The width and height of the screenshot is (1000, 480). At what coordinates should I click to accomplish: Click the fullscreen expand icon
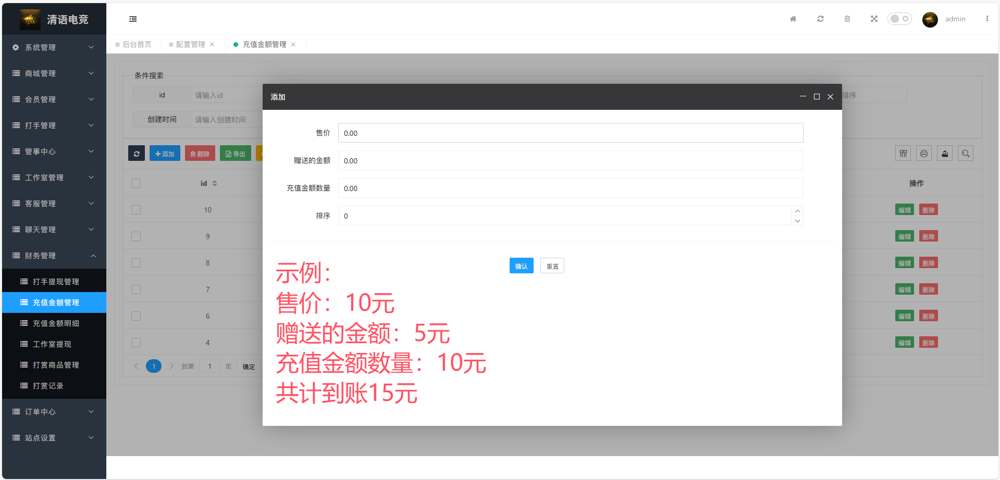(874, 19)
